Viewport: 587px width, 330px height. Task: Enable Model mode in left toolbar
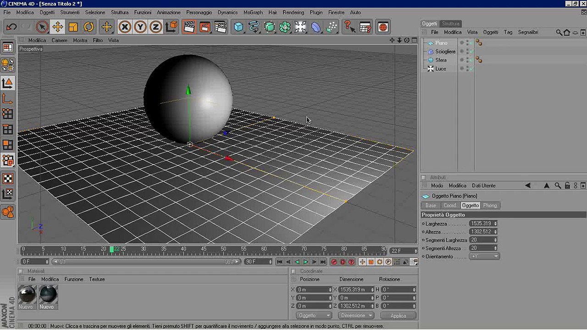click(x=8, y=83)
